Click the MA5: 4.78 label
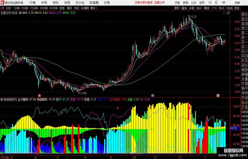 [28, 13]
